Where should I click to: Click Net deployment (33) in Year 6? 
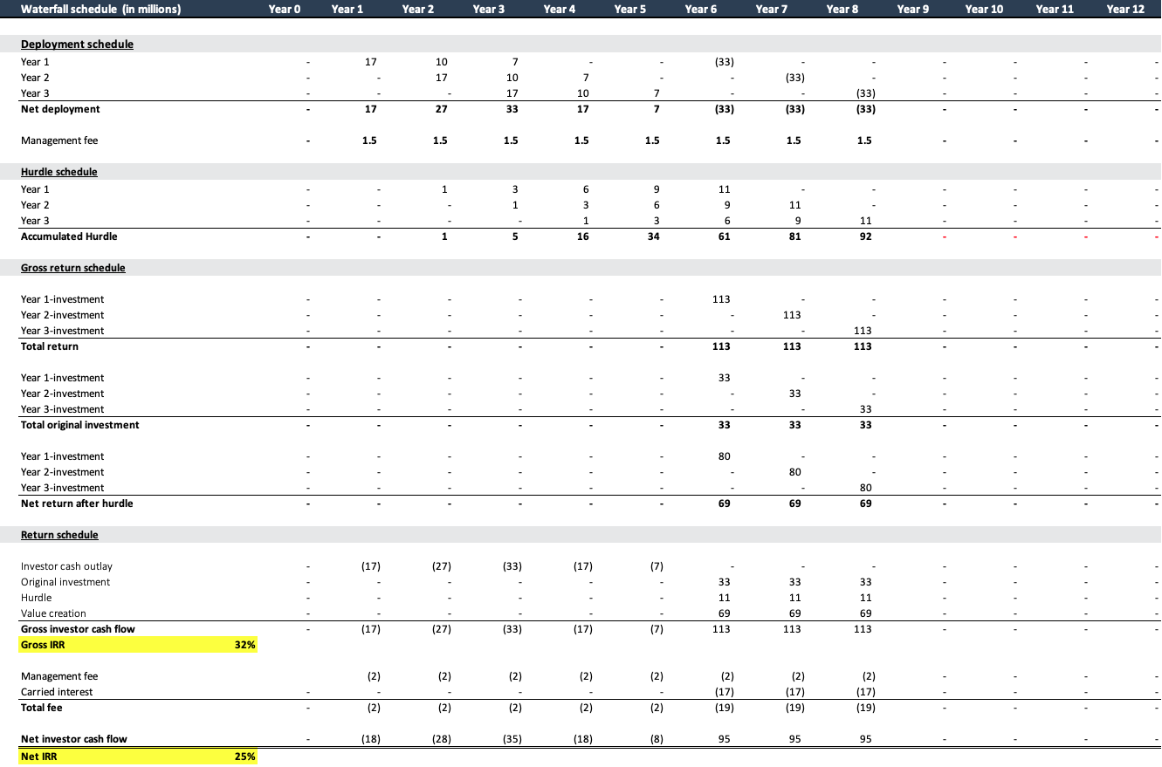click(x=723, y=109)
